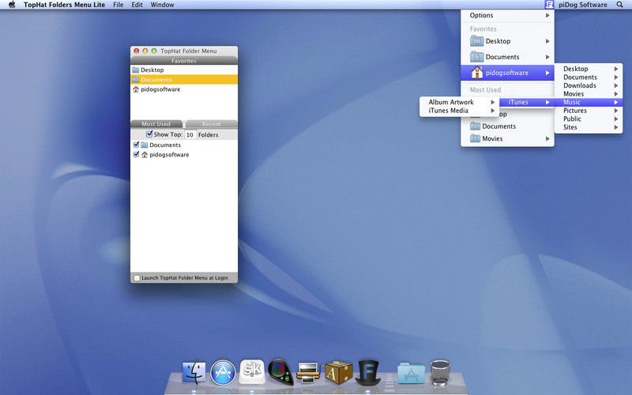Expand the Sites submenu arrow

click(x=616, y=127)
